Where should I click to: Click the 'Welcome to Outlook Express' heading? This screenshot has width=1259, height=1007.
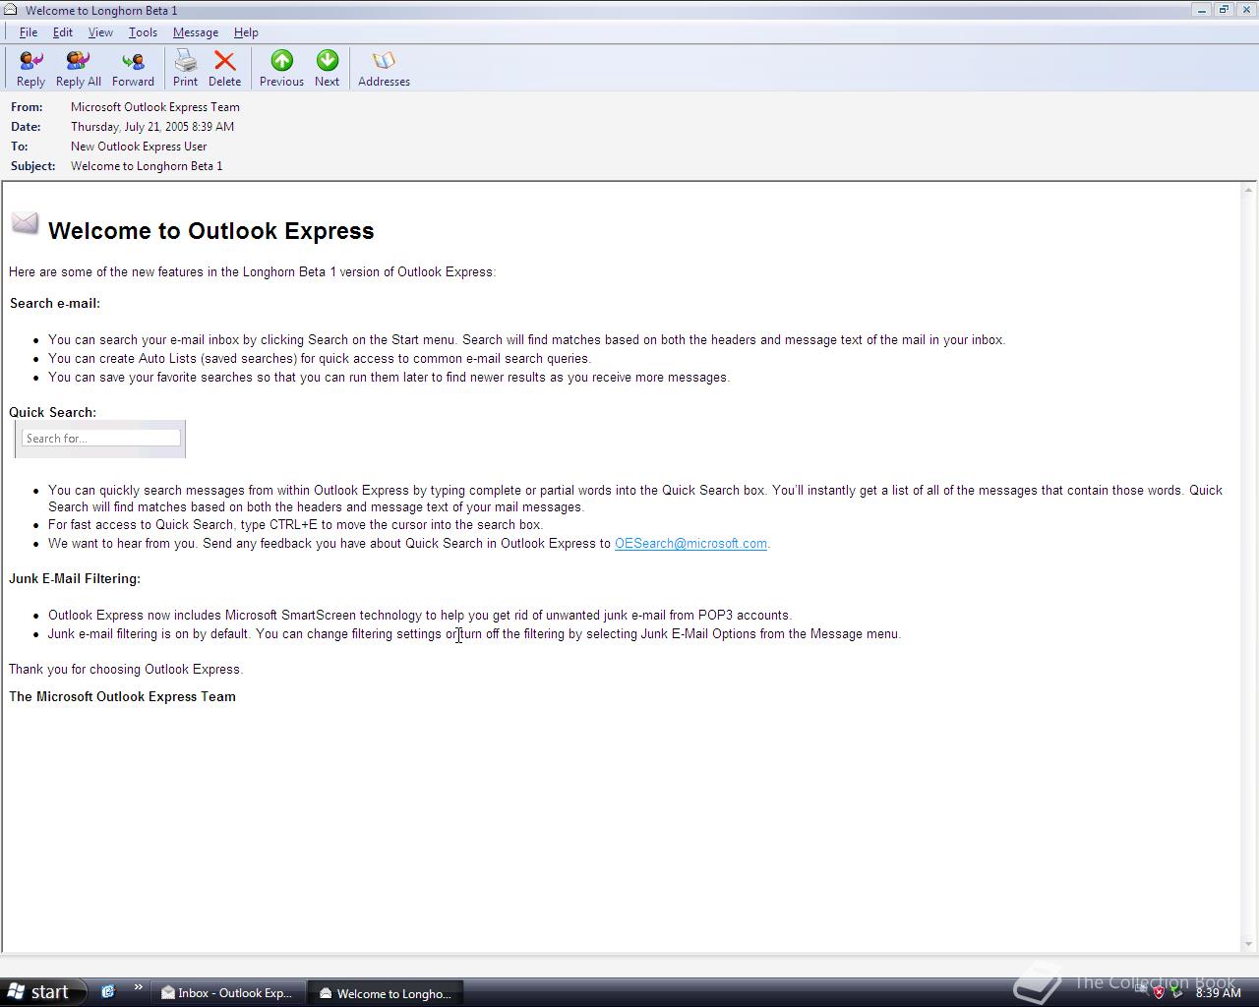[x=211, y=231]
